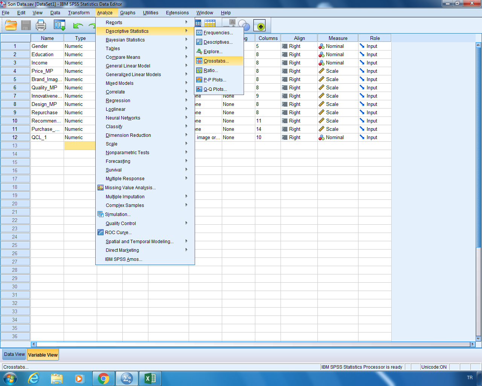Click the Use Variable Sets Venn icon
482x386 pixels.
(x=244, y=25)
